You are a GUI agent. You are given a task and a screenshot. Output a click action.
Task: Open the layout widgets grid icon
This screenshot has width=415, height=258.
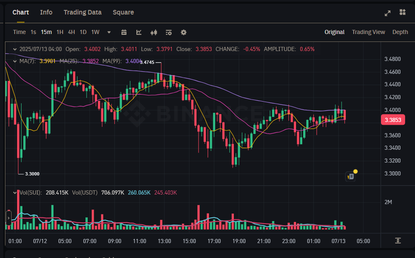pos(402,12)
